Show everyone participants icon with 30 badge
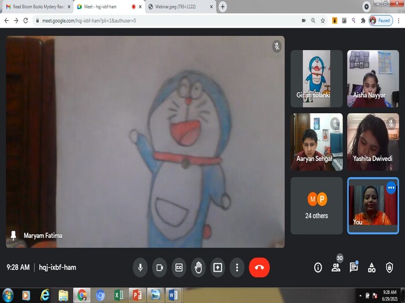Image resolution: width=405 pixels, height=303 pixels. point(336,267)
